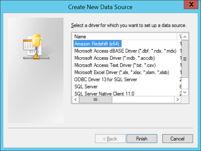Click the Finish button

[x=142, y=139]
